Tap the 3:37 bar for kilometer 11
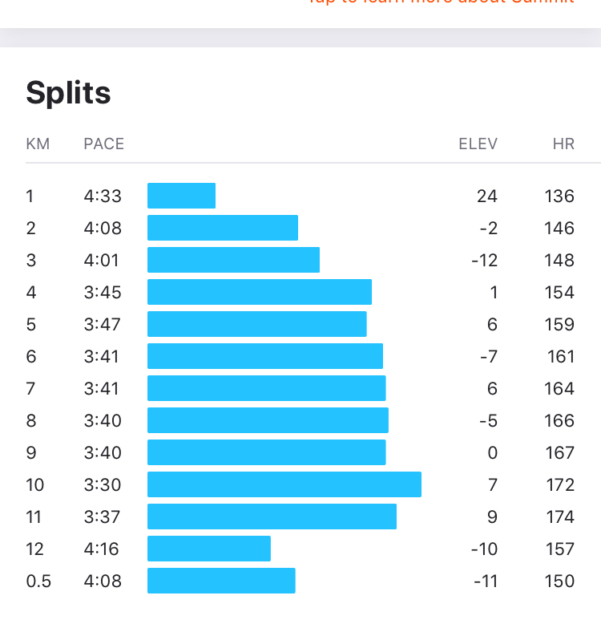This screenshot has width=601, height=632. pos(272,517)
